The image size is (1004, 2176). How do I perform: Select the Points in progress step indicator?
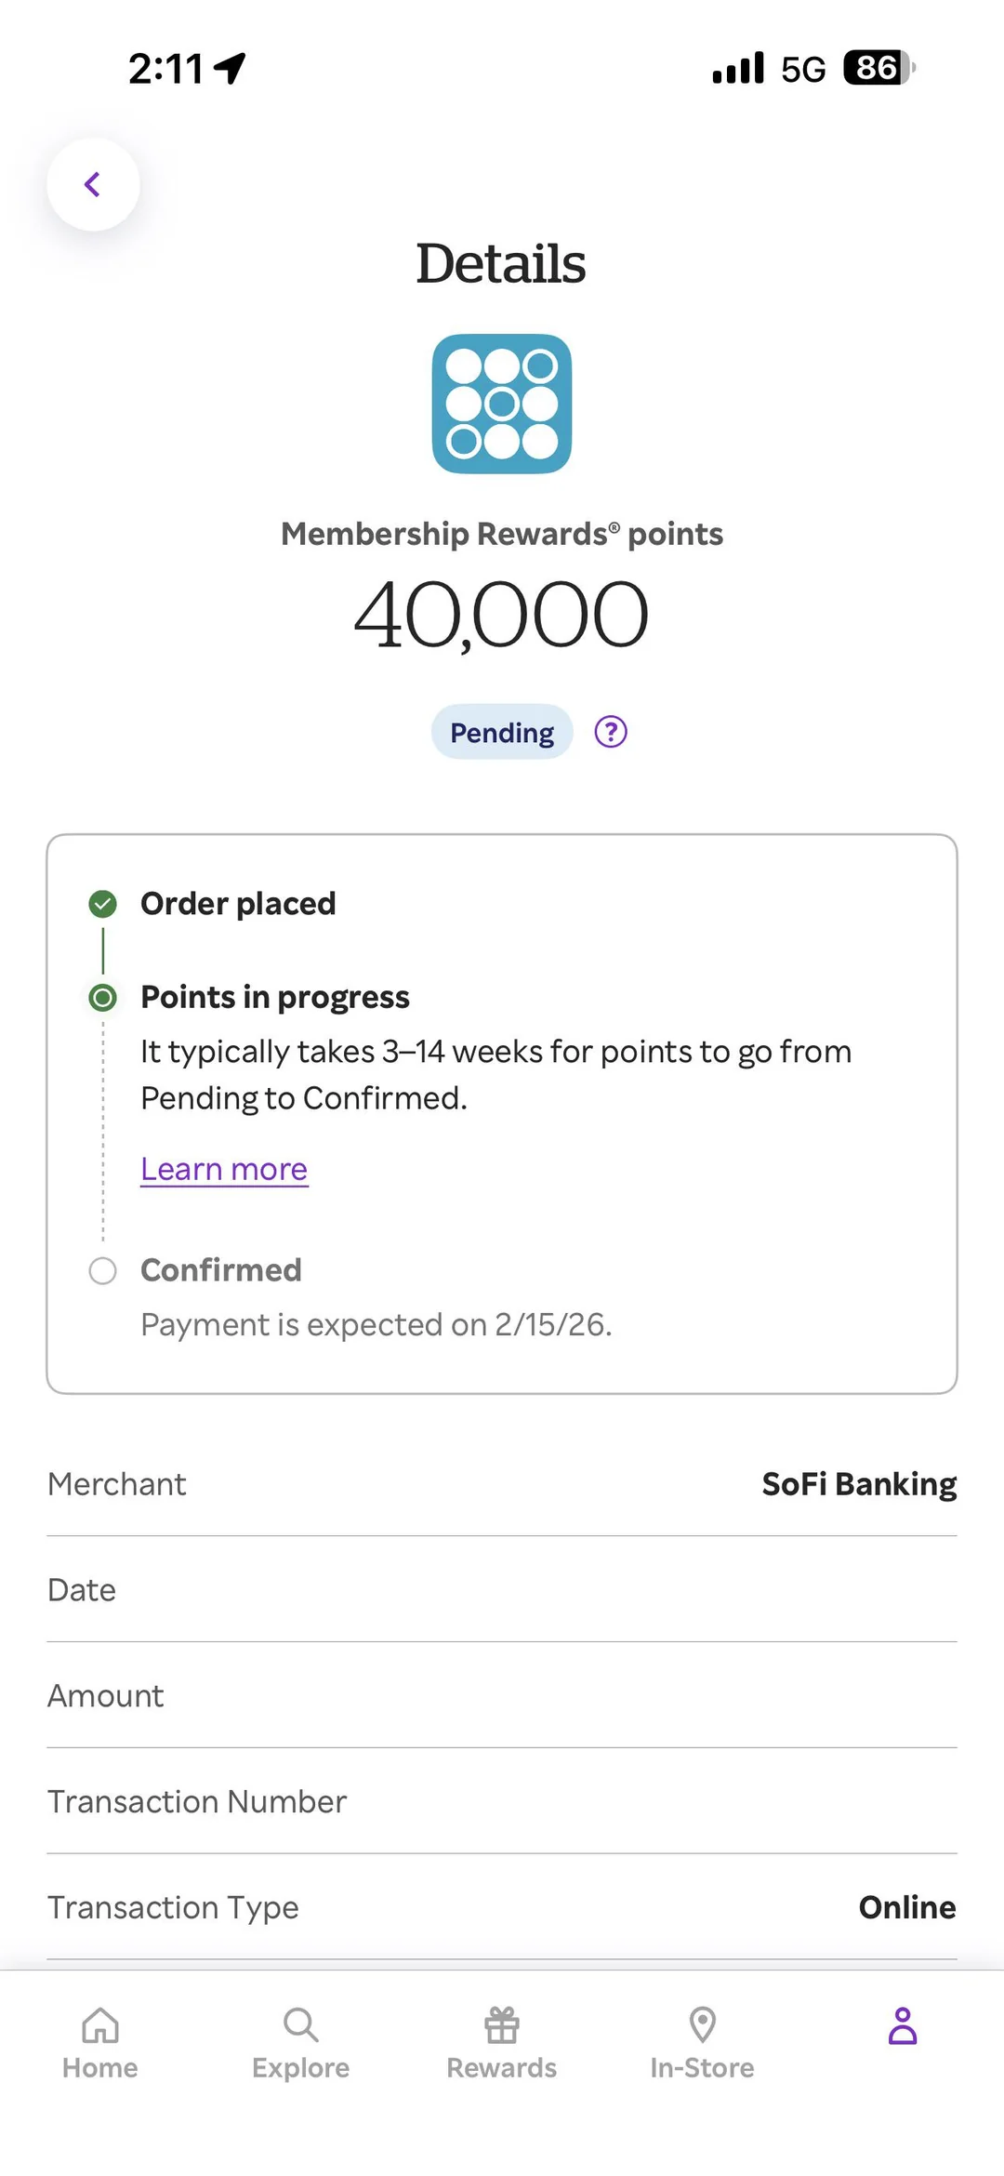[x=102, y=998]
